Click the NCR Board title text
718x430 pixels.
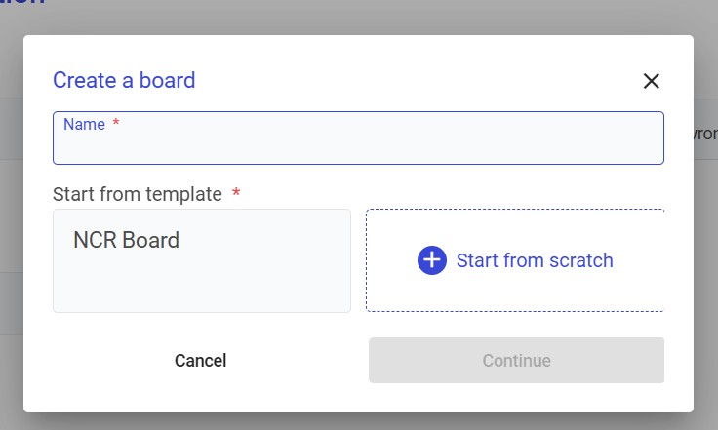pos(126,240)
